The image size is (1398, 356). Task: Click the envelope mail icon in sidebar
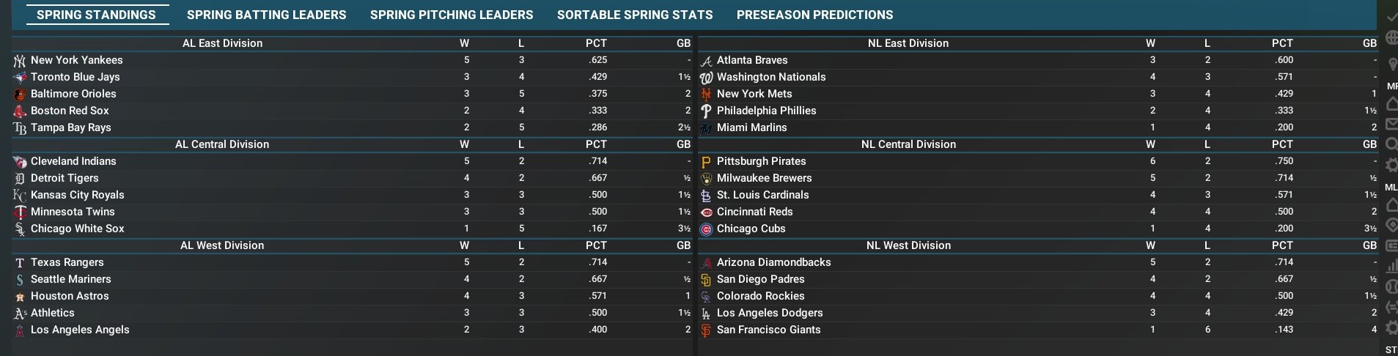point(1391,124)
